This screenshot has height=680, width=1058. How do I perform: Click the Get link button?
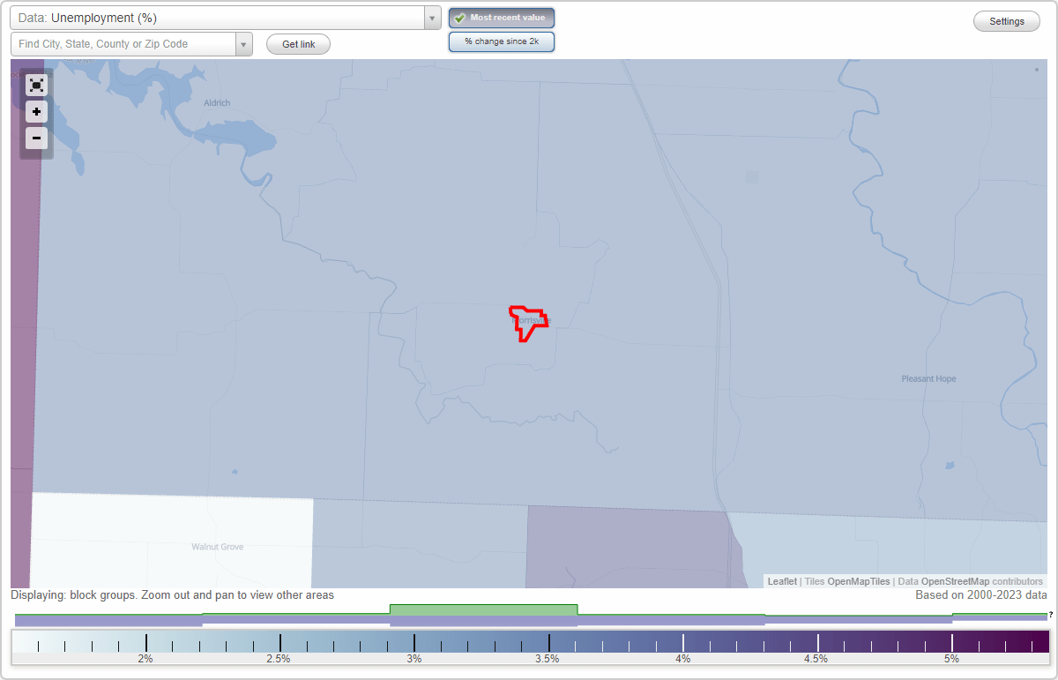click(x=298, y=44)
